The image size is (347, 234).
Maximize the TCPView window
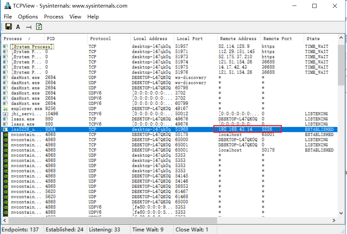314,6
